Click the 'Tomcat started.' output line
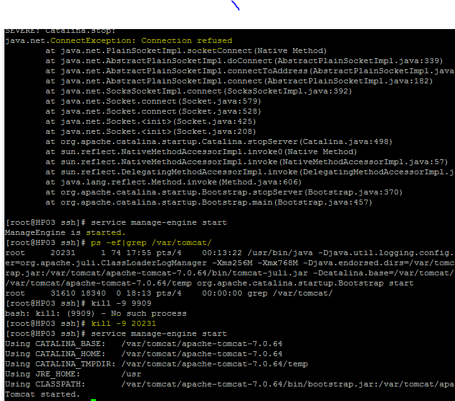The width and height of the screenshot is (455, 401). pos(42,394)
